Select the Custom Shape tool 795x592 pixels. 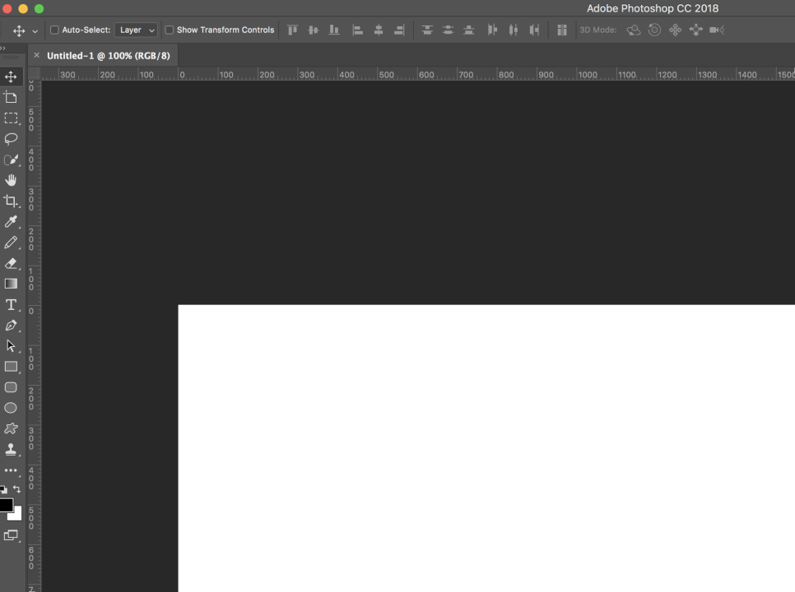pos(11,428)
